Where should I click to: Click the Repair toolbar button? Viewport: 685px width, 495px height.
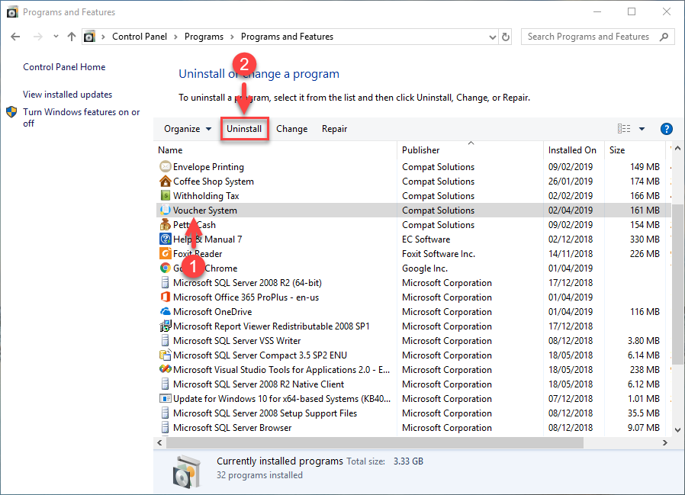[334, 129]
